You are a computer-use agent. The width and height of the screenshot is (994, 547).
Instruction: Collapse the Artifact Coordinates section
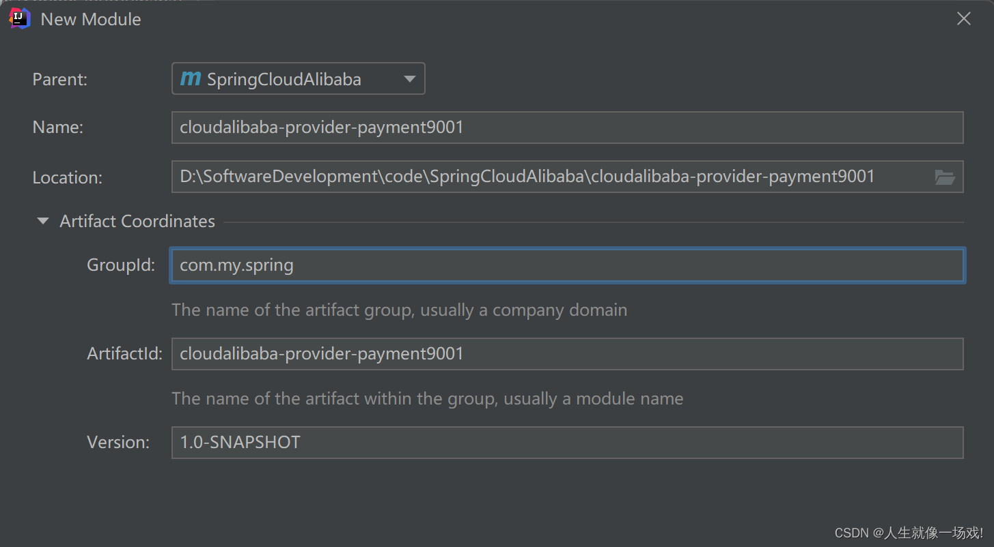coord(43,221)
